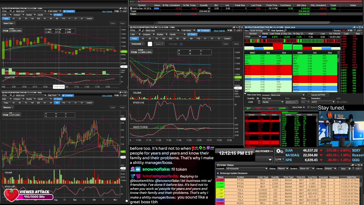Click the P&L Unrealized column header
The height and width of the screenshot is (205, 364).
pyautogui.click(x=318, y=5)
